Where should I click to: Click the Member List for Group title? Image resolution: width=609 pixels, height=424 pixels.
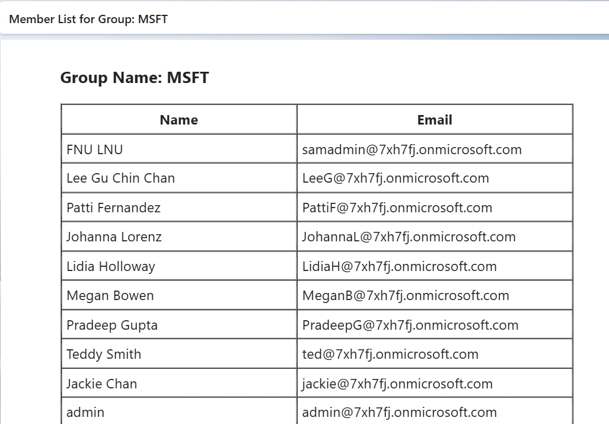[88, 19]
